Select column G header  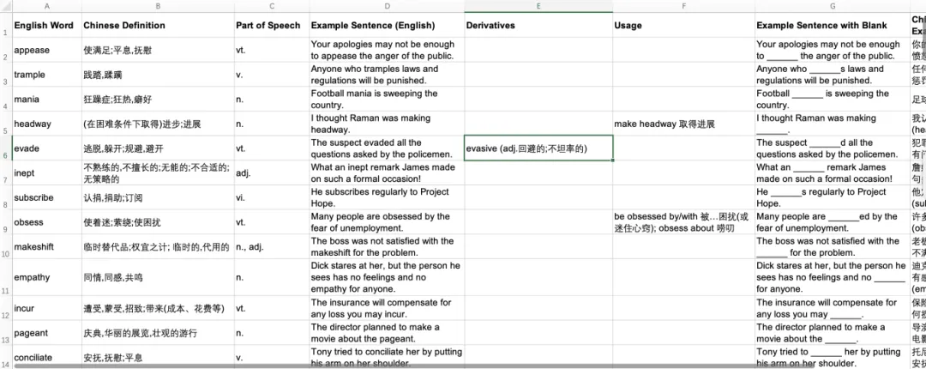tap(833, 5)
